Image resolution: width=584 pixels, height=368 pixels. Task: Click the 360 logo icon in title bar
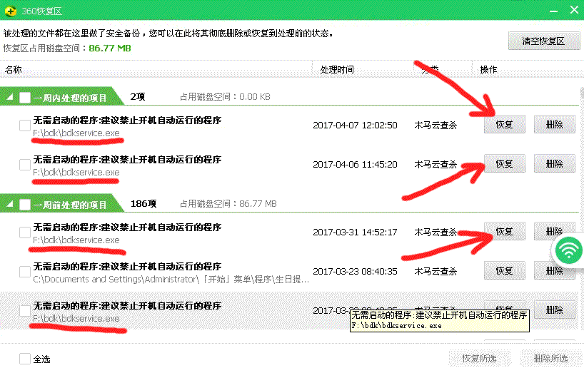[x=11, y=11]
